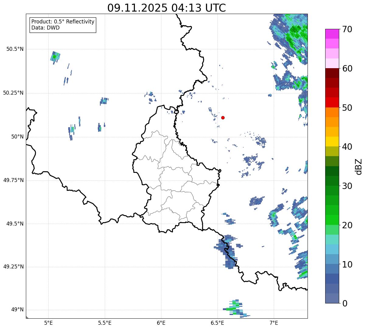
Task: Click the longitude label "7°E"
Action: pyautogui.click(x=274, y=323)
